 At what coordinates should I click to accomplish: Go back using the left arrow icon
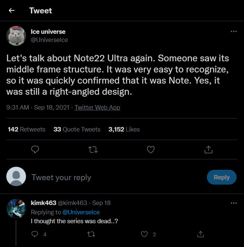[12, 10]
